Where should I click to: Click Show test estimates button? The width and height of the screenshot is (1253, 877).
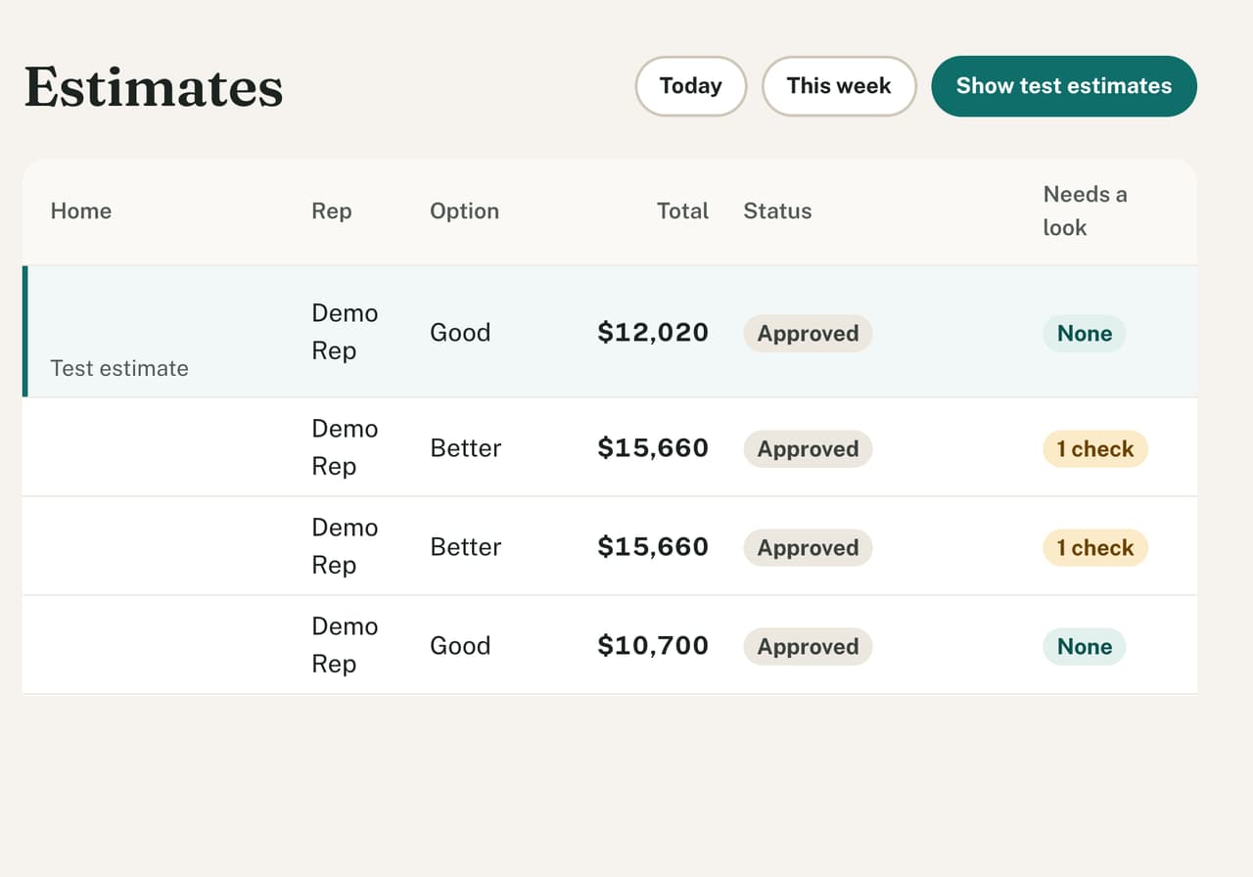[x=1064, y=86]
